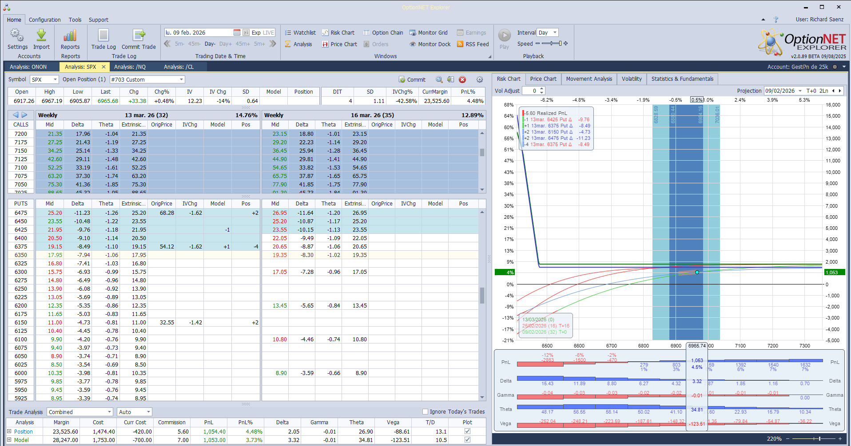
Task: Click the Commit Trade ribbon icon
Action: [x=139, y=36]
